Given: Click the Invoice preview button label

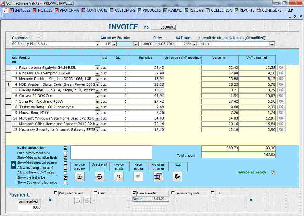Looking at the screenshot, I should [x=80, y=166].
